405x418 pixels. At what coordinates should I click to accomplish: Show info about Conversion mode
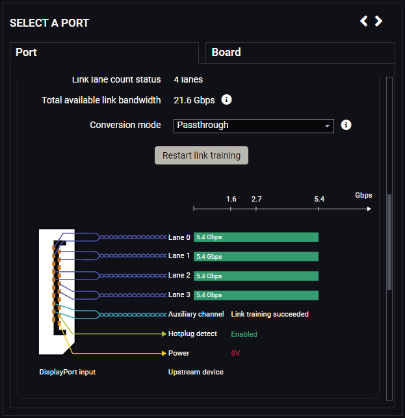point(346,125)
